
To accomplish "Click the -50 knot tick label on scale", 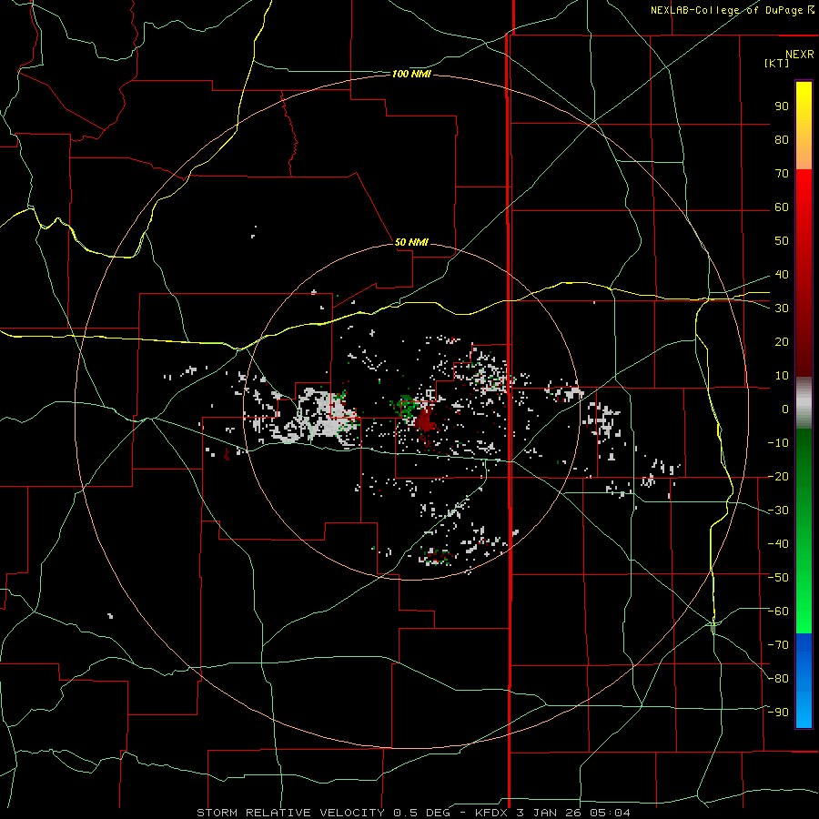I will tap(778, 578).
